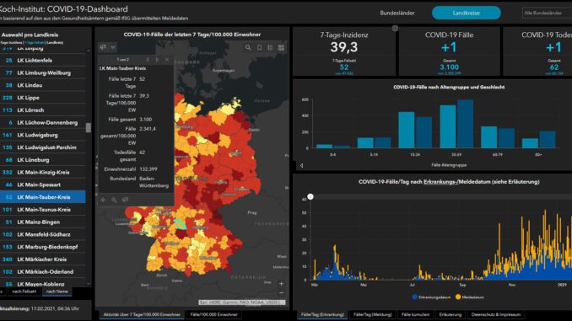Click the pan-to icon in popup footer
This screenshot has width=572, height=321.
coord(103,200)
